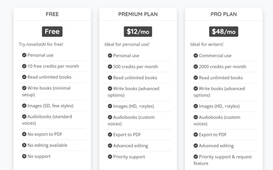273x170 pixels.
Task: Select the PRO PLAN header
Action: pyautogui.click(x=224, y=14)
